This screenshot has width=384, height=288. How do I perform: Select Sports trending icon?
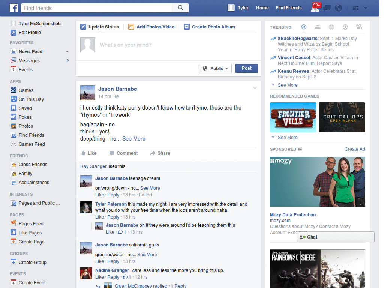coord(345,27)
